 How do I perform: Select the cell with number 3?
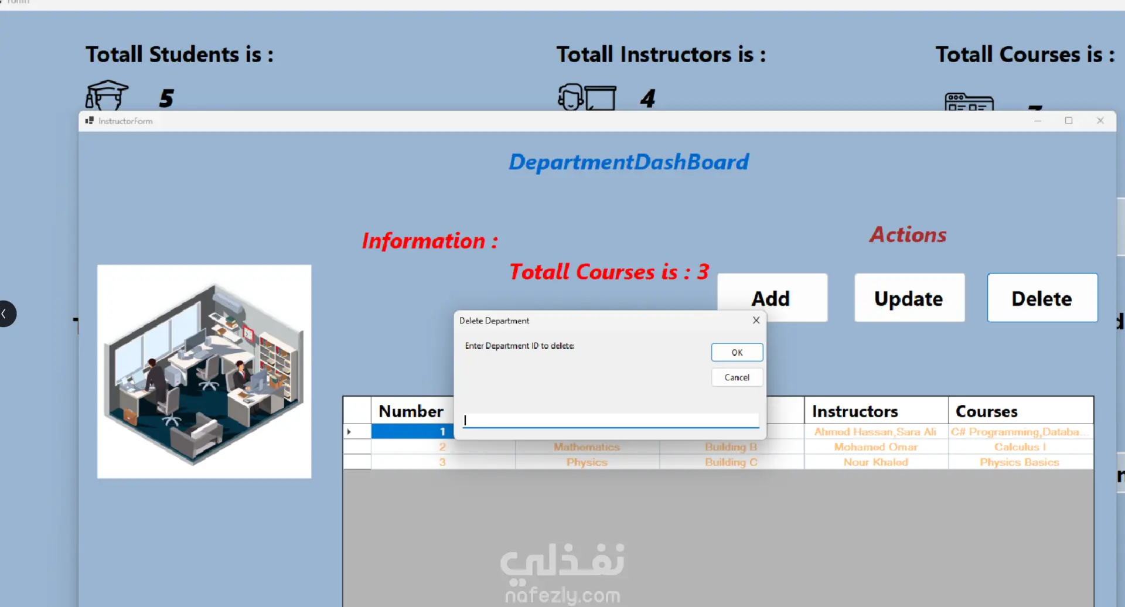click(x=444, y=462)
